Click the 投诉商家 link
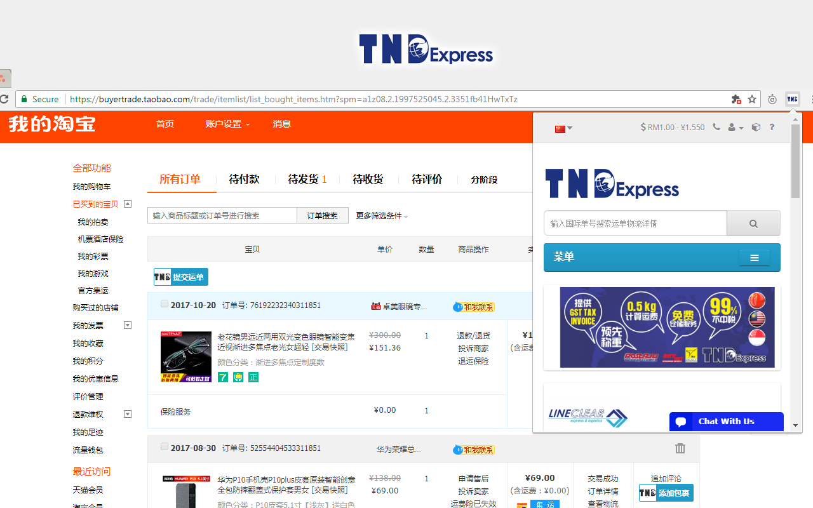The width and height of the screenshot is (813, 508). (473, 349)
